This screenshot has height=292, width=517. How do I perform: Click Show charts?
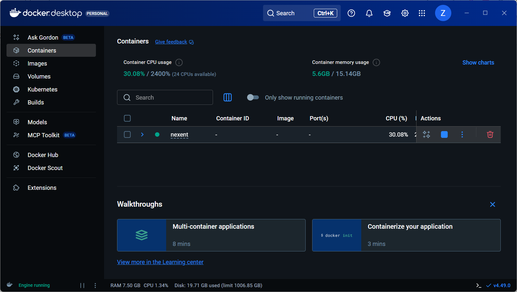point(478,63)
